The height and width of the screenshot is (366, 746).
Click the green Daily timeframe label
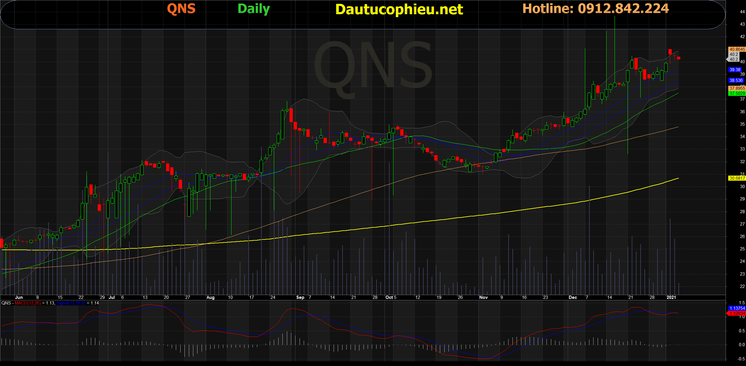(254, 9)
